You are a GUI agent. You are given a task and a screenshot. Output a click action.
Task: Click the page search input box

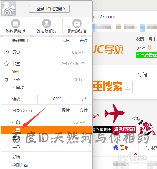click(x=144, y=87)
